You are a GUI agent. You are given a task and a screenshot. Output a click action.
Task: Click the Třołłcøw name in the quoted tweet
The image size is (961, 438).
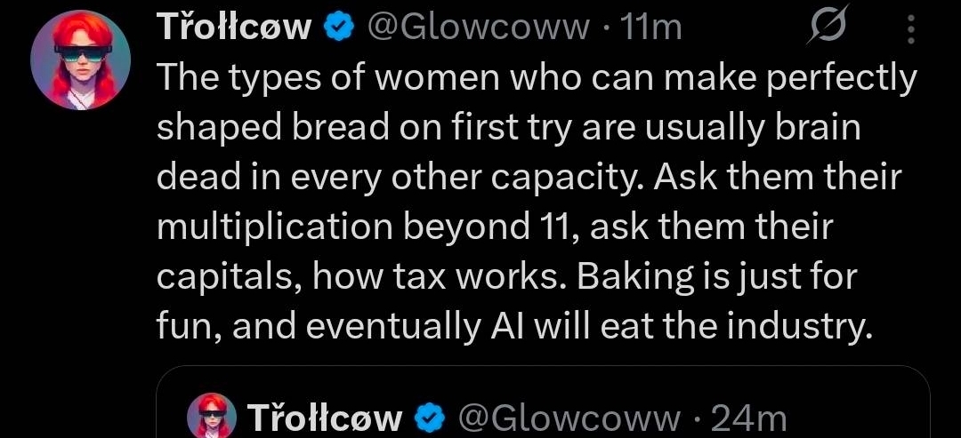coord(324,417)
